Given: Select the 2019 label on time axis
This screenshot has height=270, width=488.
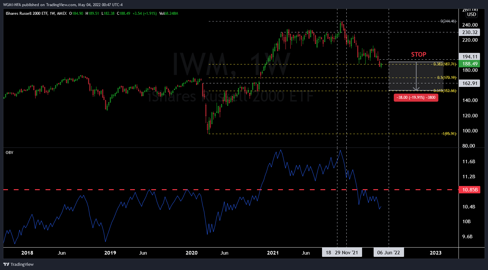Looking at the screenshot, I should (x=110, y=253).
